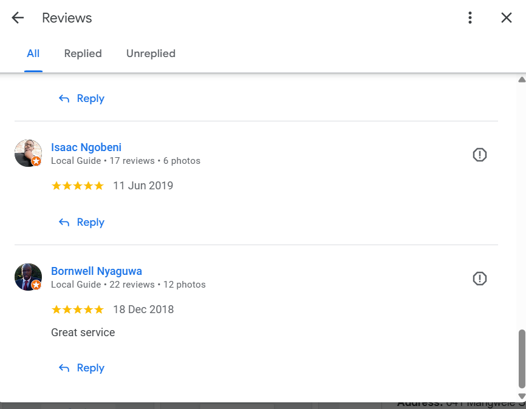Click the scrollbar down arrow
This screenshot has width=526, height=409.
(522, 396)
